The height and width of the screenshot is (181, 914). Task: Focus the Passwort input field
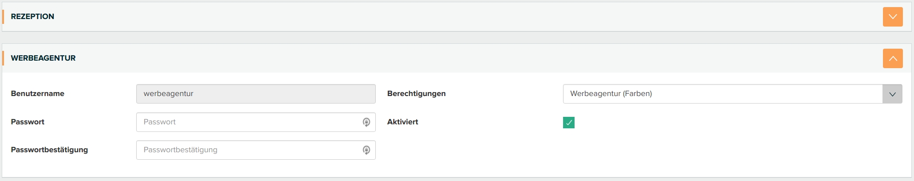coord(248,122)
